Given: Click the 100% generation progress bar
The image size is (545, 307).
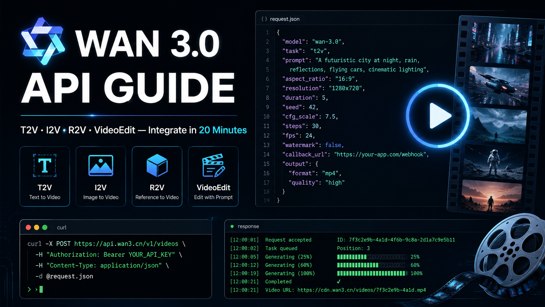Looking at the screenshot, I should click(372, 273).
